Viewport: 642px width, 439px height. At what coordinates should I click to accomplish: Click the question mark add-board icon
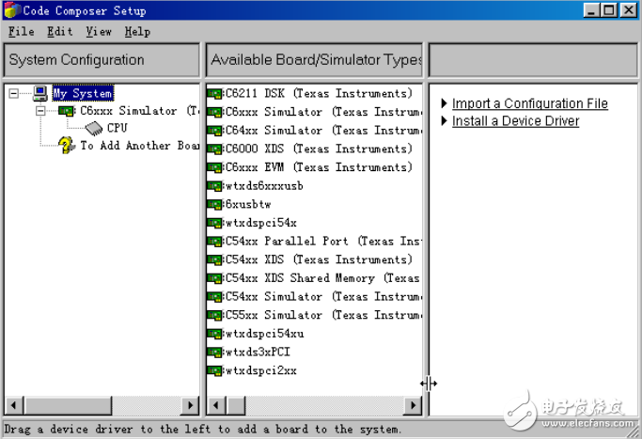point(67,146)
